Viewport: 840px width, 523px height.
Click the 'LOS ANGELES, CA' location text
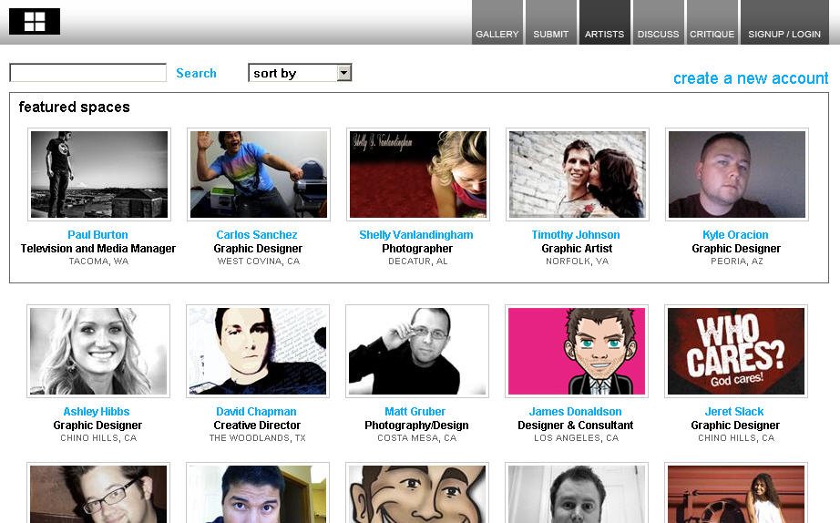[x=576, y=438]
